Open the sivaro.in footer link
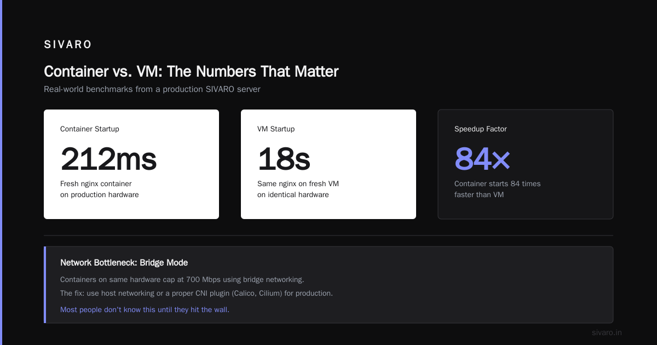The width and height of the screenshot is (657, 345). [x=607, y=332]
